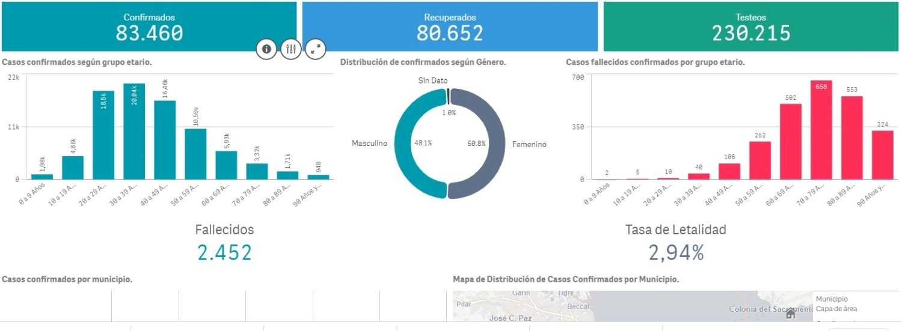
Task: Click the 252 bar in the deceased chart
Action: pyautogui.click(x=759, y=160)
